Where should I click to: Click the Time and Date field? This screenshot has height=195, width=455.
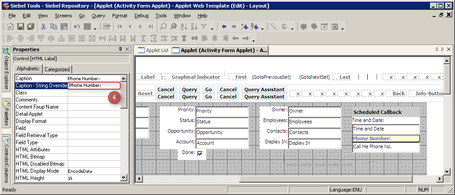coord(386,129)
